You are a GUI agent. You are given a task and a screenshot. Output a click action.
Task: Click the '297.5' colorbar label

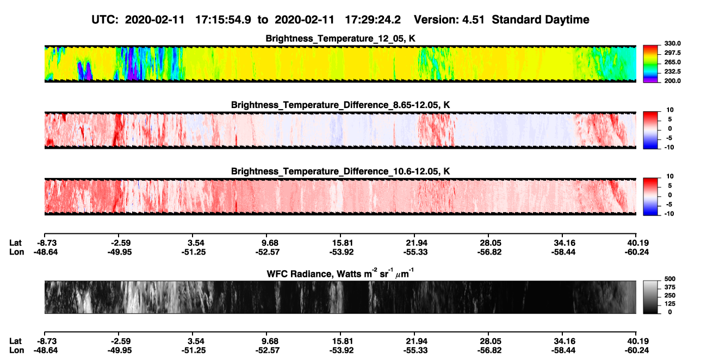[x=673, y=53]
